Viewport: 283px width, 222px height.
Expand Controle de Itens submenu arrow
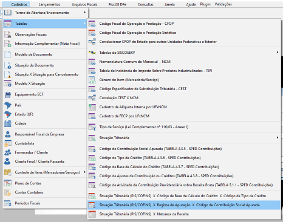click(84, 172)
